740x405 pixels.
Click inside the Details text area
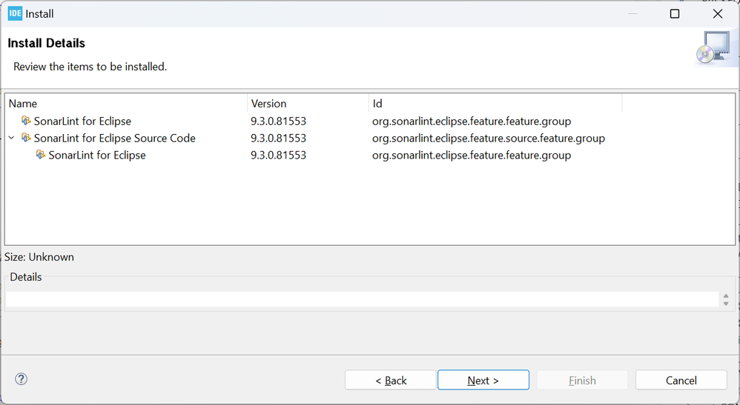(x=362, y=299)
